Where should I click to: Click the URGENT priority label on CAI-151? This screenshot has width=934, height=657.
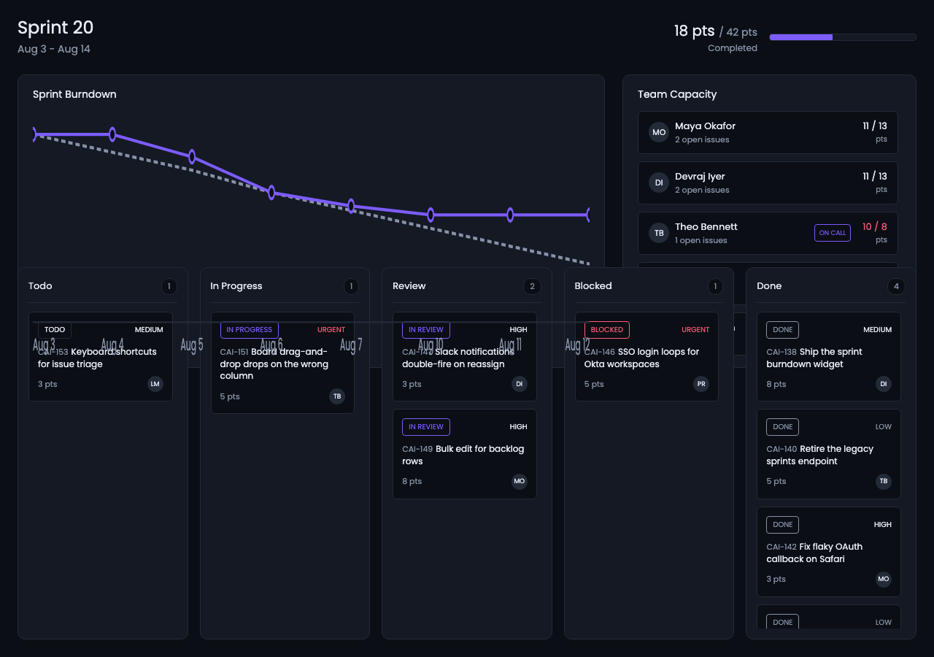(331, 330)
